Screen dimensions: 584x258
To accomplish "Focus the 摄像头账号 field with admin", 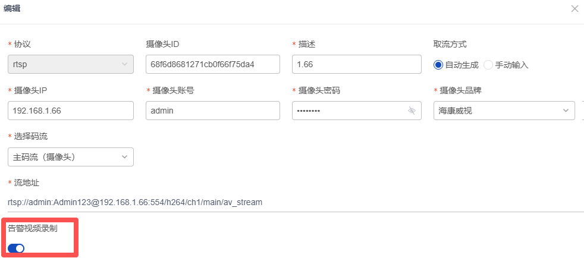I will (x=212, y=111).
